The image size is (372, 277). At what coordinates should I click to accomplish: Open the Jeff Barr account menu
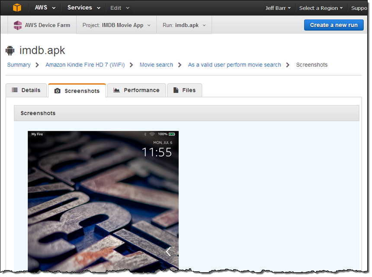coord(278,8)
